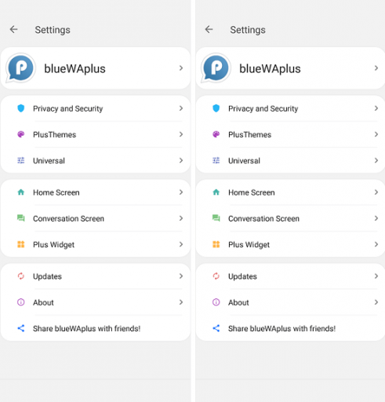Click the blue share icon in the left panel
385x402 pixels.
tap(21, 328)
